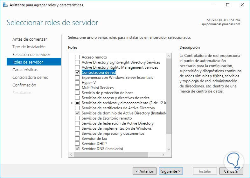Maximize the wizard window
250x178 pixels.
[228, 5]
